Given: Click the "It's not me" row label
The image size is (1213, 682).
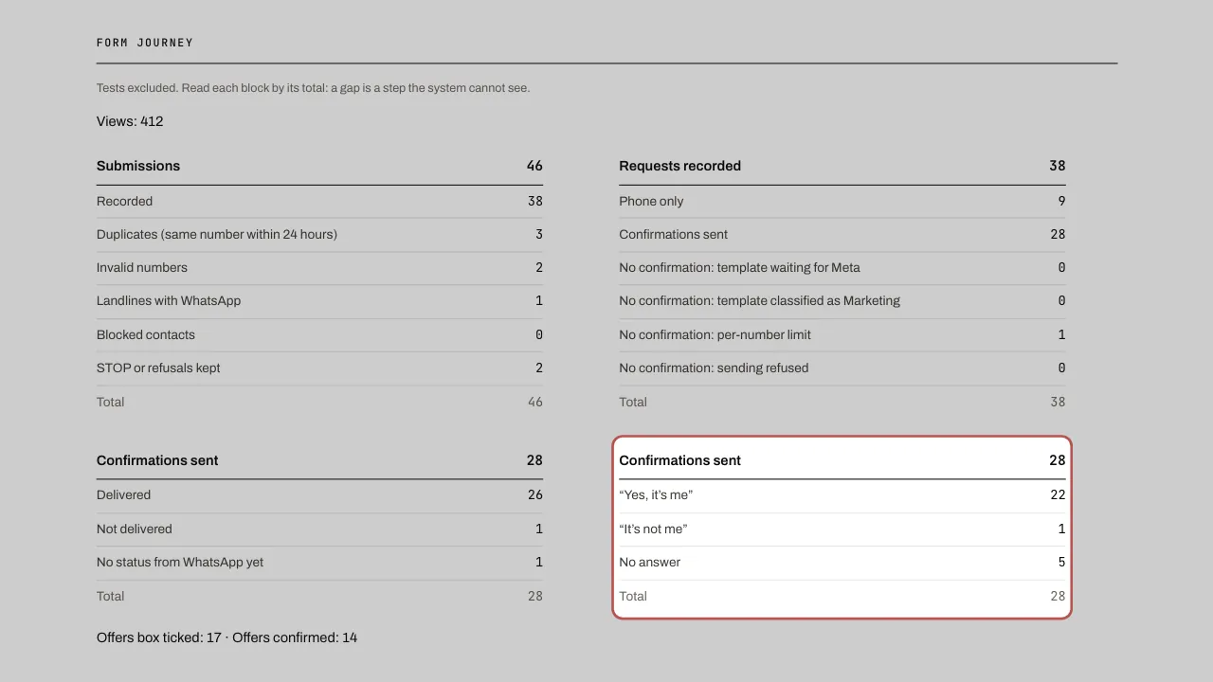Looking at the screenshot, I should pos(653,529).
